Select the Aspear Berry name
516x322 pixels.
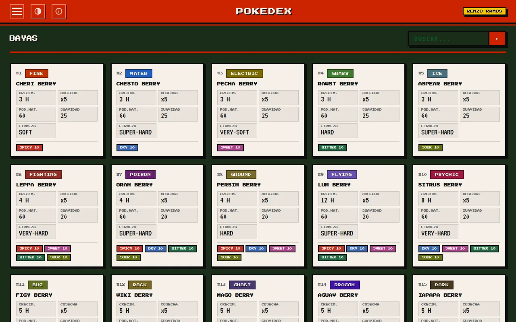(x=440, y=84)
